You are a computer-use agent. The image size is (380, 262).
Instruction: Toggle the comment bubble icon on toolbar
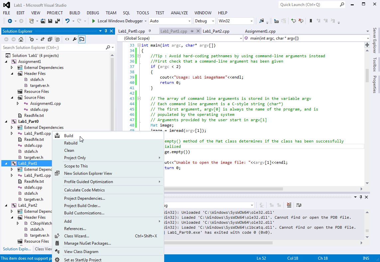tap(294, 21)
